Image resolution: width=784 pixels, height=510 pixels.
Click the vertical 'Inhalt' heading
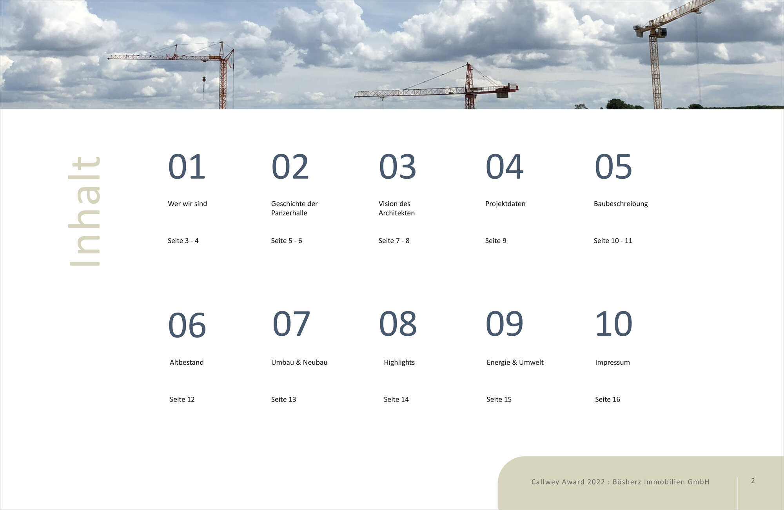85,212
